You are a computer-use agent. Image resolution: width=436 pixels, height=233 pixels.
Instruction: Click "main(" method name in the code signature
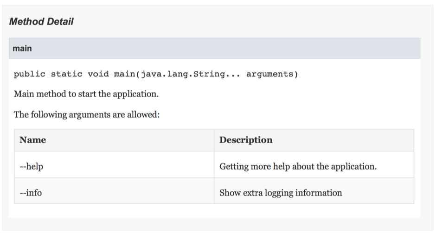(x=125, y=74)
